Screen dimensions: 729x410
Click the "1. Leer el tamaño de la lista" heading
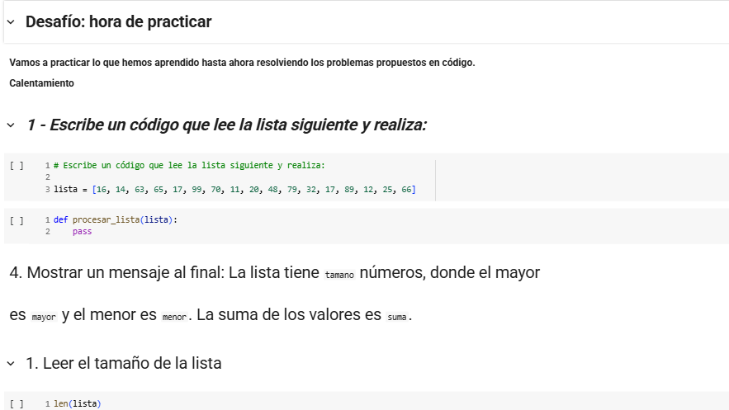[x=124, y=363]
